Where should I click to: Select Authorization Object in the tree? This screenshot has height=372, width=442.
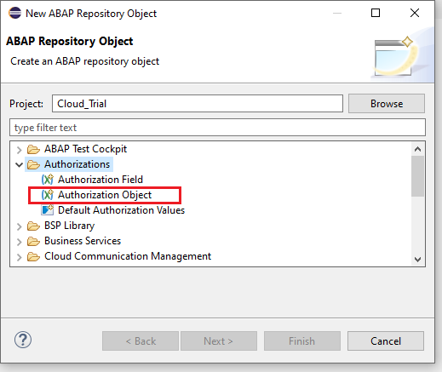click(x=105, y=195)
